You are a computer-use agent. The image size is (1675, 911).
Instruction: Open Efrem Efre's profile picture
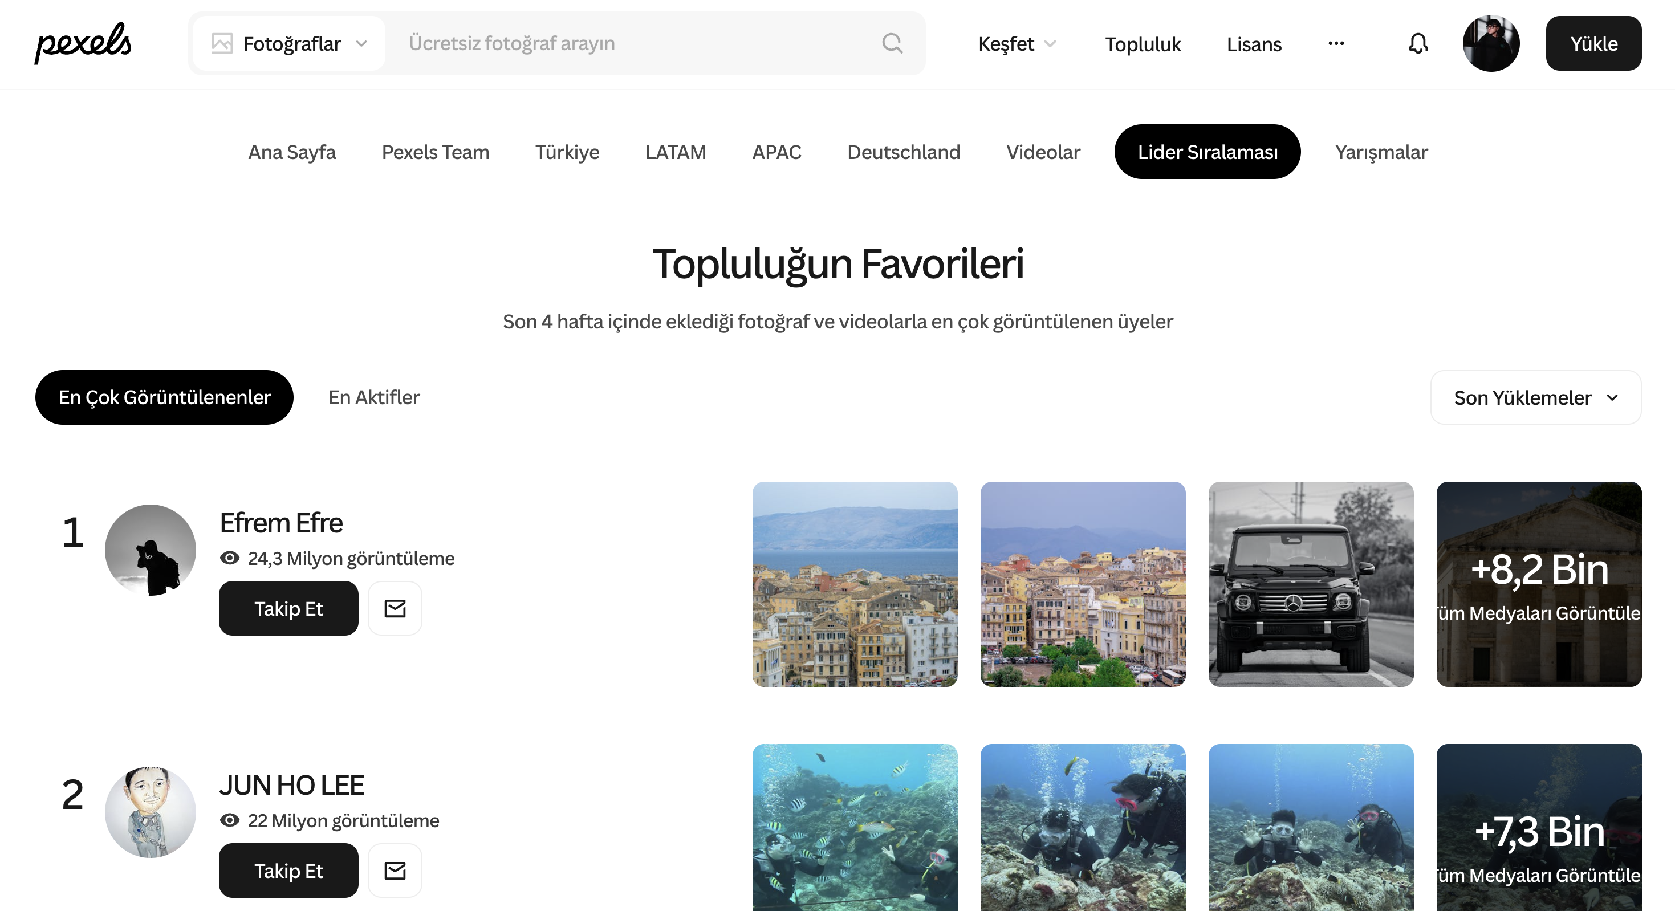[x=150, y=550]
